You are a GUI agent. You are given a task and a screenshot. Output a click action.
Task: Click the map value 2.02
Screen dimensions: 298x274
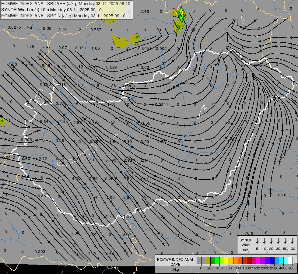click(x=145, y=68)
